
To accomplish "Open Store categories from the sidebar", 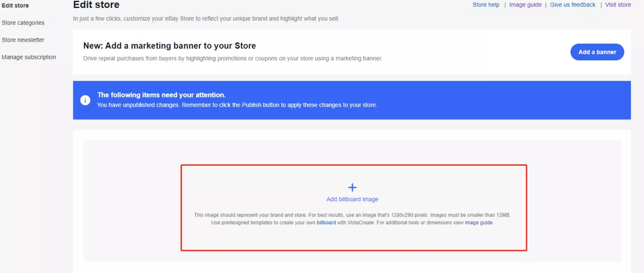I will coord(23,23).
